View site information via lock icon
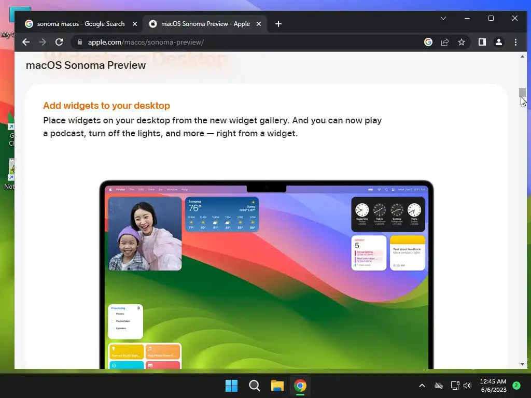 [x=80, y=42]
